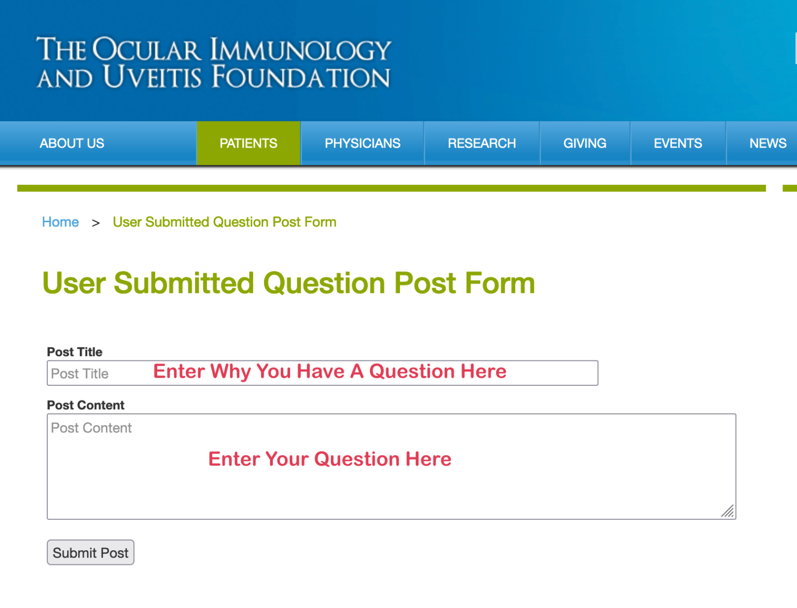The image size is (797, 608).
Task: Focus the Post Title text field
Action: (322, 373)
